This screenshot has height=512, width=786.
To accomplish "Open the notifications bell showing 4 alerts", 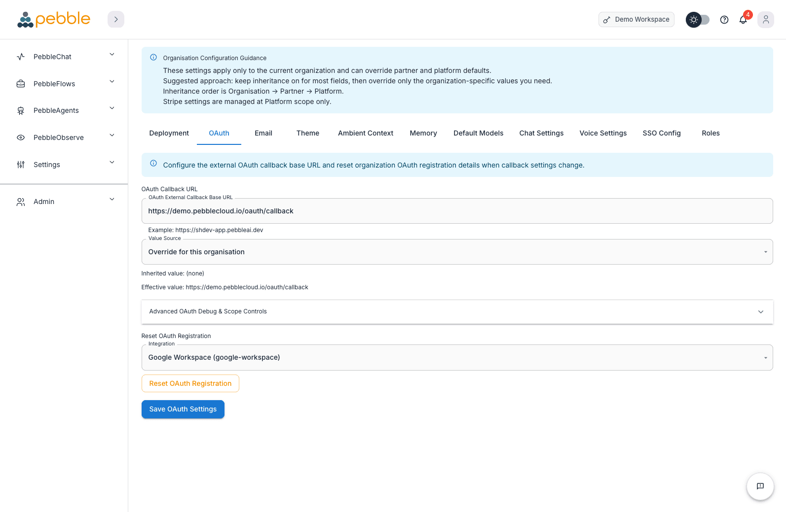I will click(743, 19).
